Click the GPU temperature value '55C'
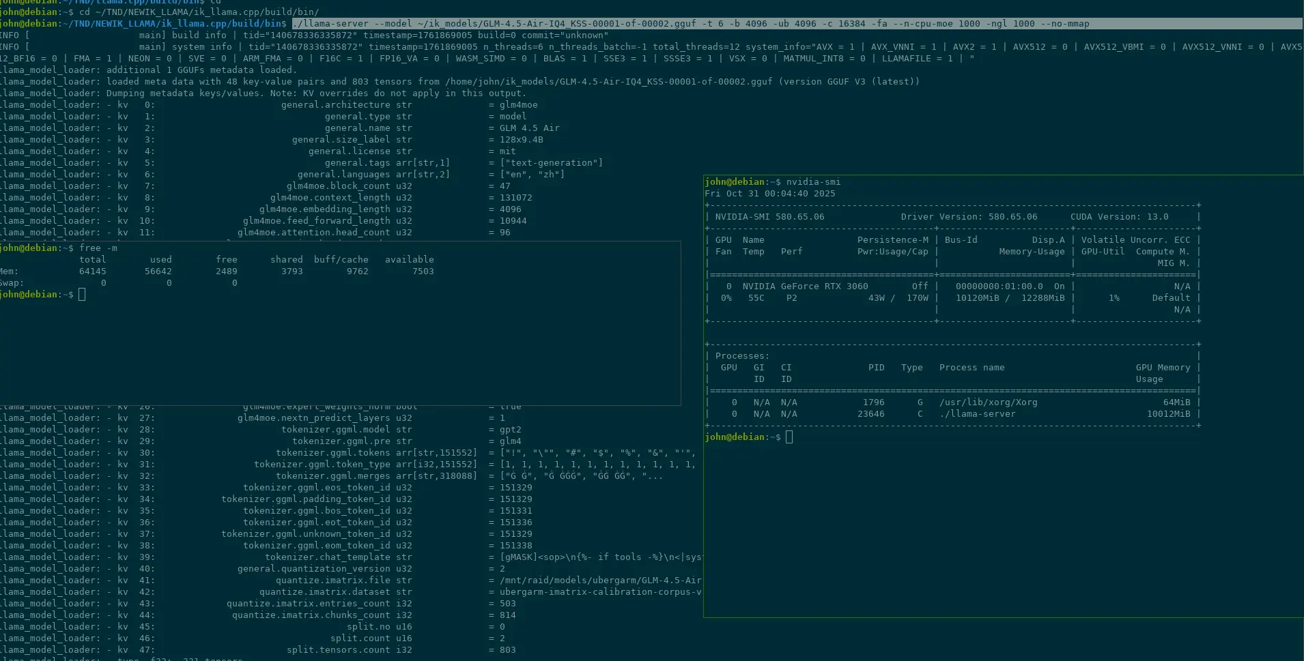 click(756, 298)
